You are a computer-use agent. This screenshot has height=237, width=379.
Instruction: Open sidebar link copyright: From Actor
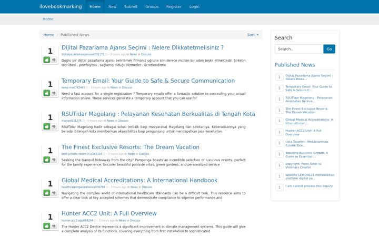point(303,166)
